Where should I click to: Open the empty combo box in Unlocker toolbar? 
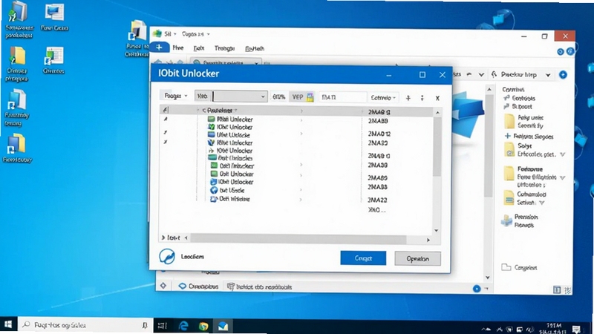239,96
